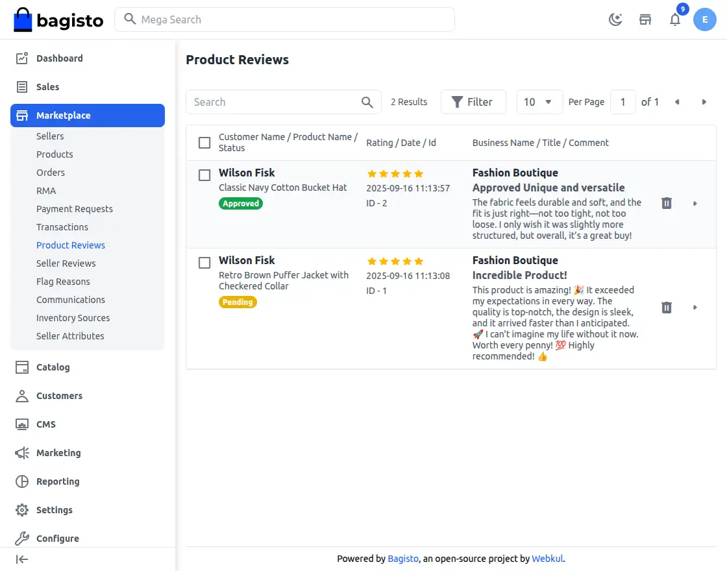This screenshot has height=571, width=727.
Task: Open notifications with the bell icon
Action: pos(675,19)
